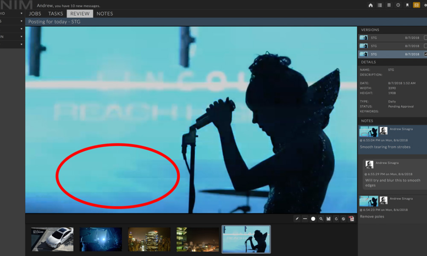Check the second STG version checkbox
This screenshot has width=427, height=256.
tap(425, 46)
